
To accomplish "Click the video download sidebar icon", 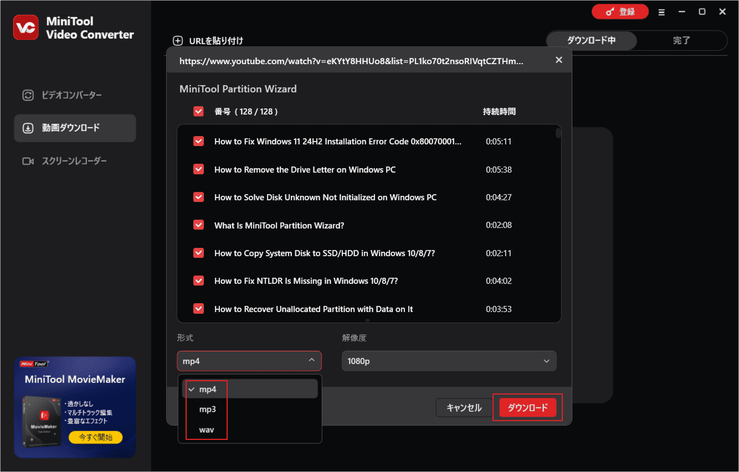I will [x=28, y=128].
